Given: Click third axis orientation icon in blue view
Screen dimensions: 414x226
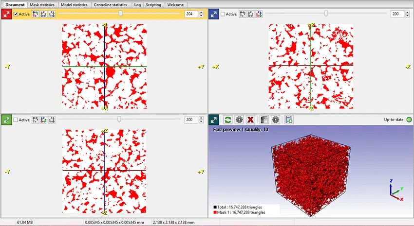Looking at the screenshot, I should [259, 14].
